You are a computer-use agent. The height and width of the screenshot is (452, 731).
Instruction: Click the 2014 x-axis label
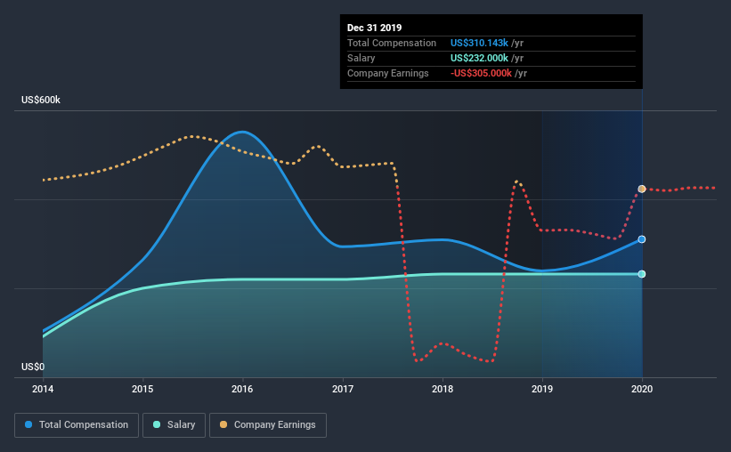43,389
